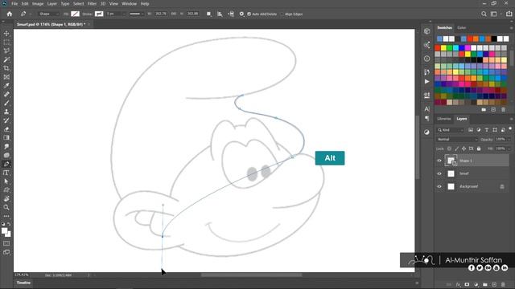The height and width of the screenshot is (289, 515).
Task: Open the Fill value dropdown in Layers
Action: pos(509,149)
